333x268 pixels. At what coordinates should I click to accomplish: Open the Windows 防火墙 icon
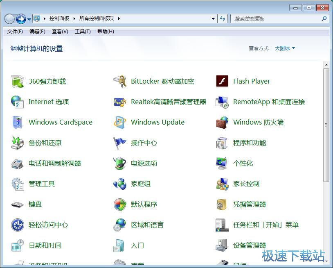(x=222, y=122)
